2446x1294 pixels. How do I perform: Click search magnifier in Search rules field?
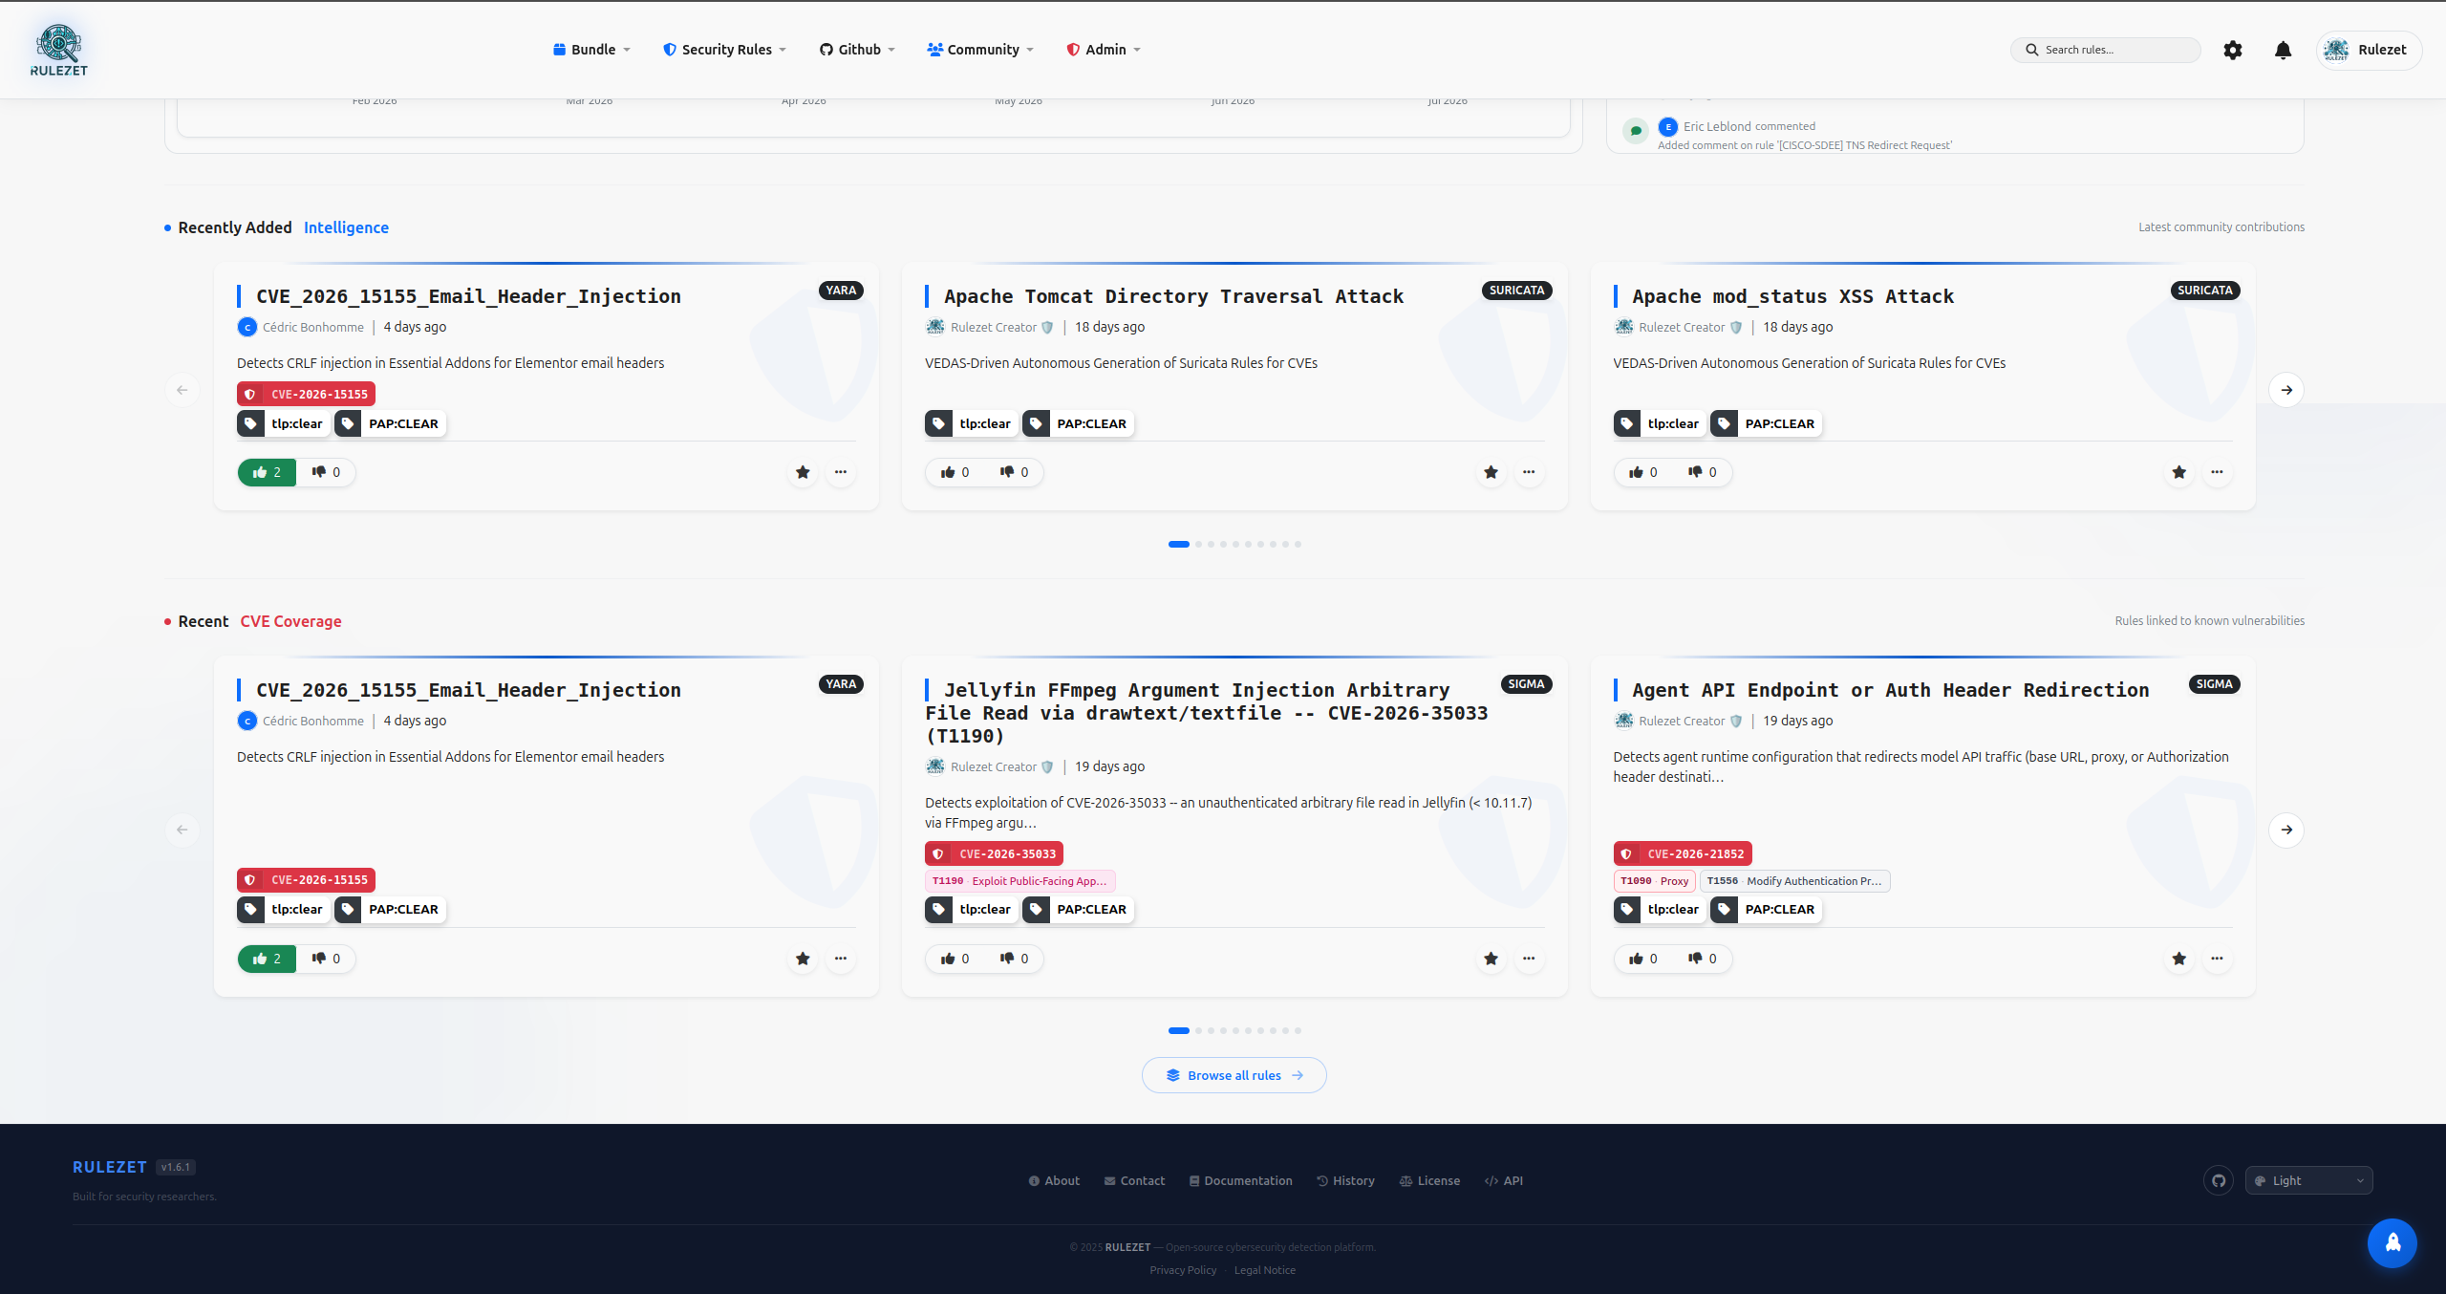(x=2032, y=50)
